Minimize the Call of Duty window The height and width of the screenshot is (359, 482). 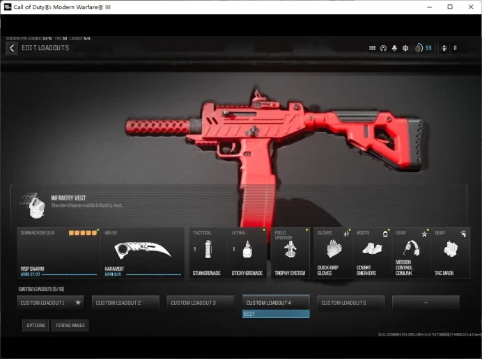pos(430,7)
